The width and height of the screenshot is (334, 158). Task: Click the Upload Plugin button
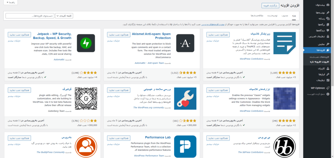tap(270, 6)
